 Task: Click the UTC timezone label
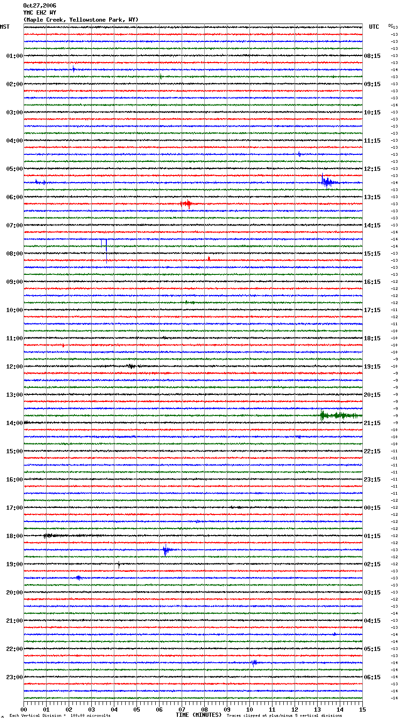point(374,27)
